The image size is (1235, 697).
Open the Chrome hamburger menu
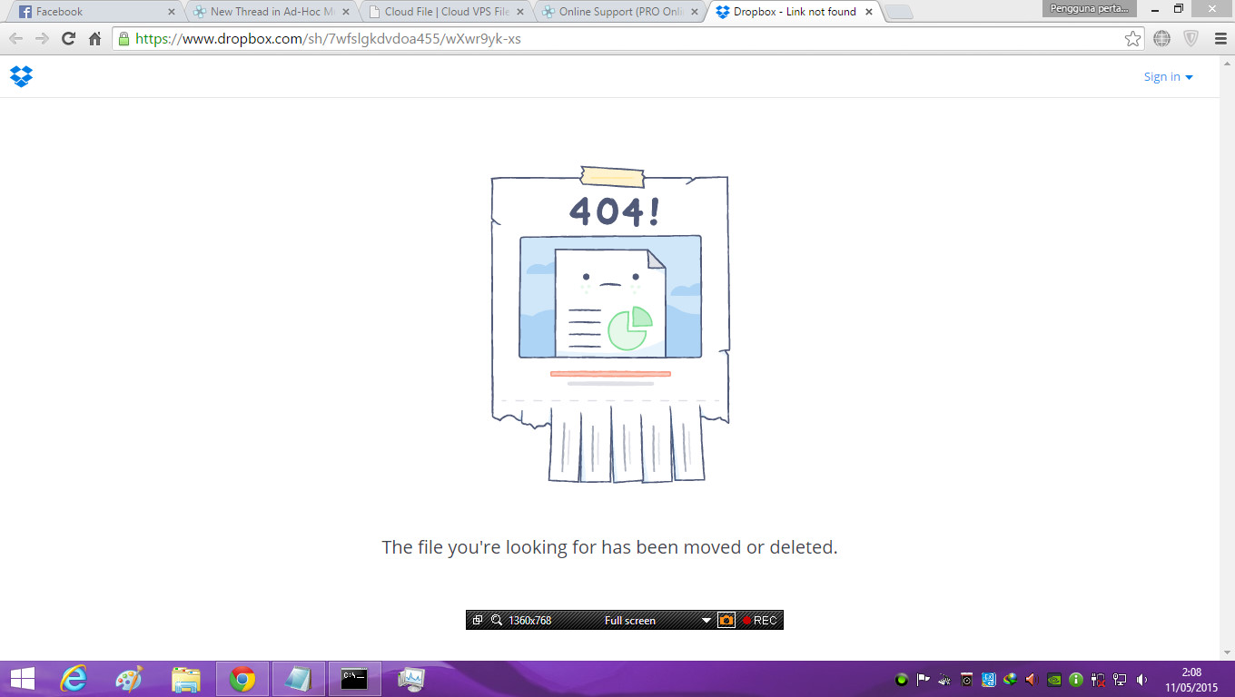[1220, 39]
